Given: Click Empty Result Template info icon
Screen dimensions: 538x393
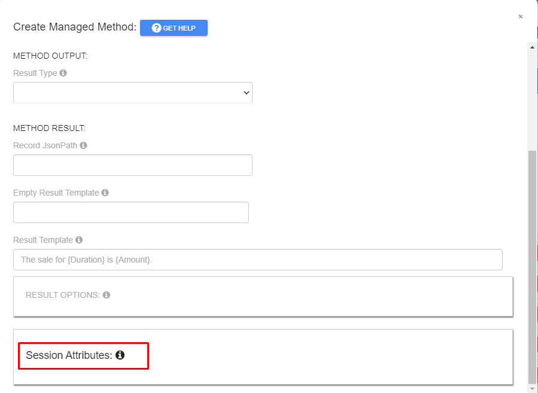Looking at the screenshot, I should [x=105, y=193].
